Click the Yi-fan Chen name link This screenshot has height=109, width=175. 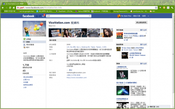(126, 48)
